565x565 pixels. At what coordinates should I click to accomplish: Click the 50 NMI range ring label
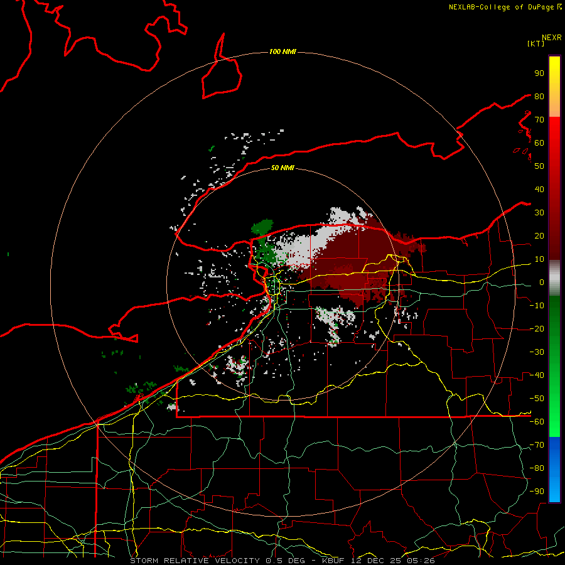(x=282, y=168)
